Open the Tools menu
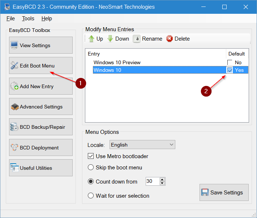The height and width of the screenshot is (218, 257). pyautogui.click(x=28, y=18)
